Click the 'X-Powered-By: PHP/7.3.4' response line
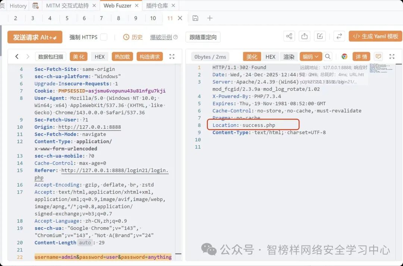This screenshot has width=403, height=266. click(247, 96)
